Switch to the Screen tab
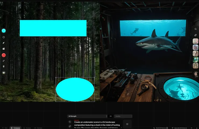Image resolution: width=199 pixels, height=129 pixels. coord(27,128)
